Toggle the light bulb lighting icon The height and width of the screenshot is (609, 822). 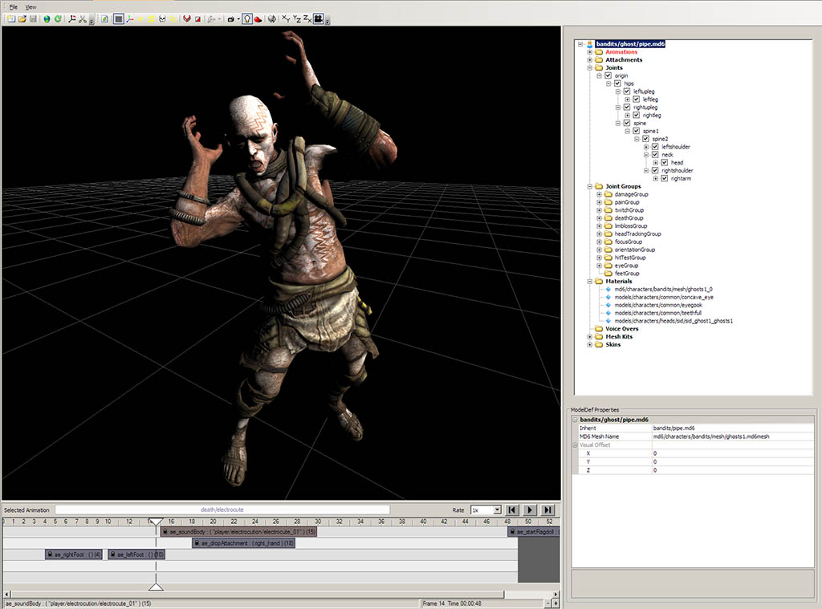(247, 19)
